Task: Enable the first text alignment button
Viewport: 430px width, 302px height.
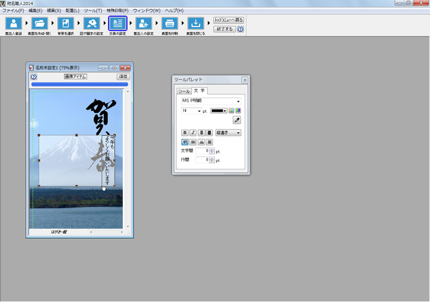Action: (184, 142)
